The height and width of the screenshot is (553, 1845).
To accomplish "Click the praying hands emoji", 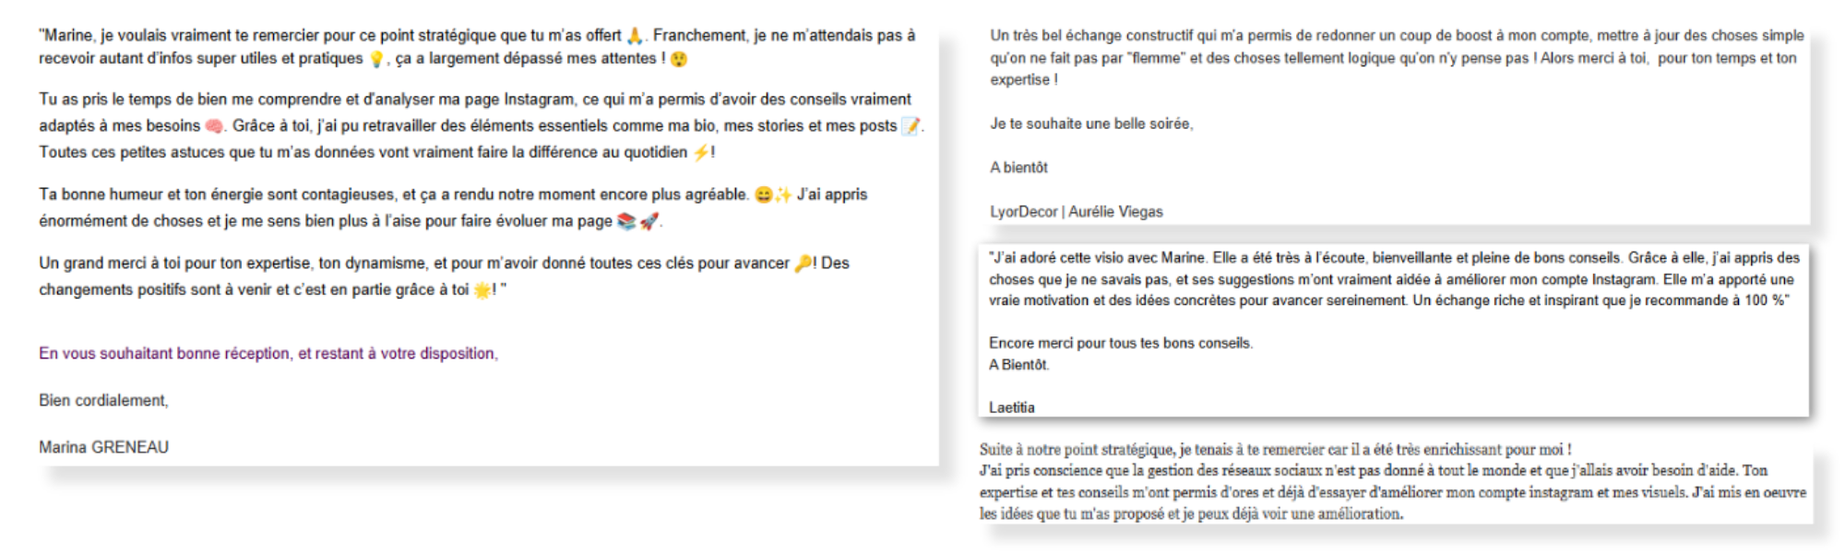I will pyautogui.click(x=635, y=36).
